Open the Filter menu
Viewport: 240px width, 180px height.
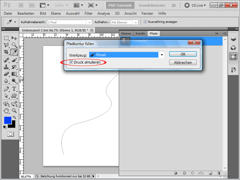pos(88,13)
